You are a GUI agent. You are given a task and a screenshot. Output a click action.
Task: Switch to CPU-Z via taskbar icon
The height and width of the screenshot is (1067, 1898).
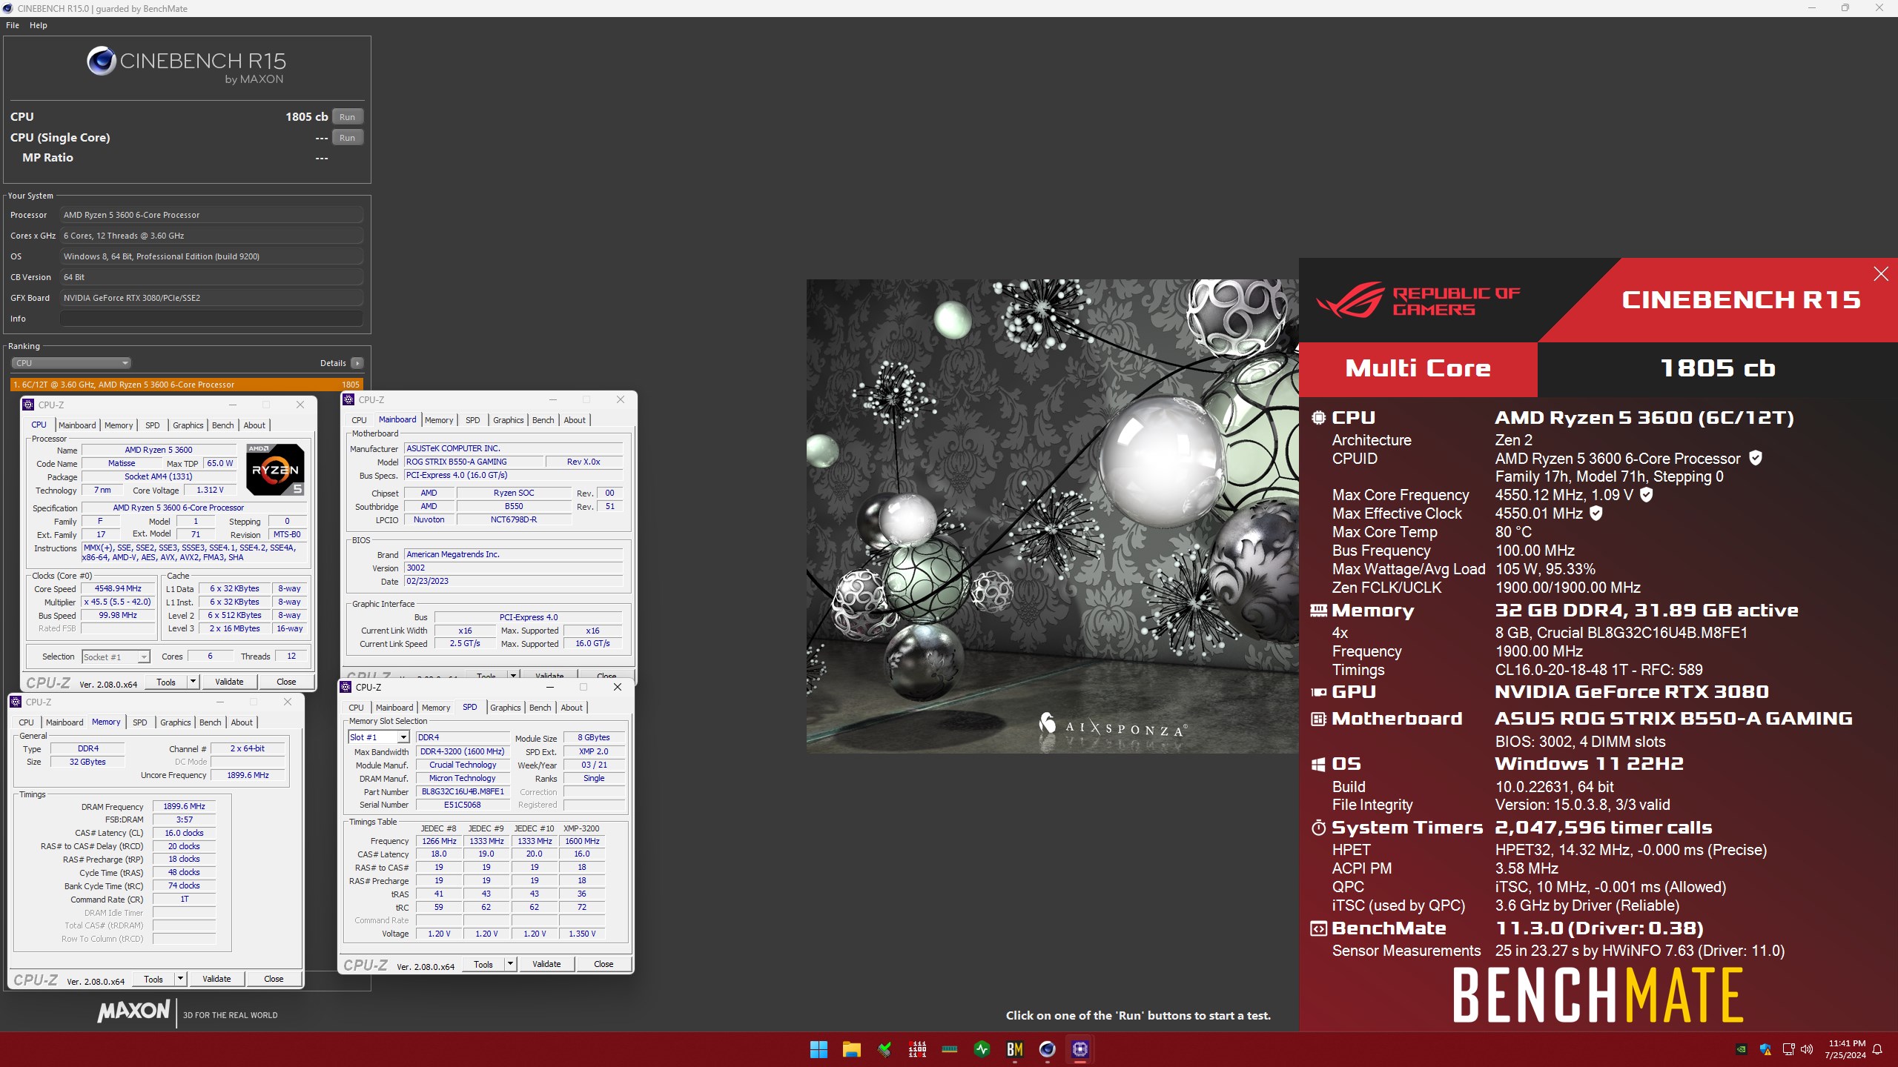tap(1080, 1049)
